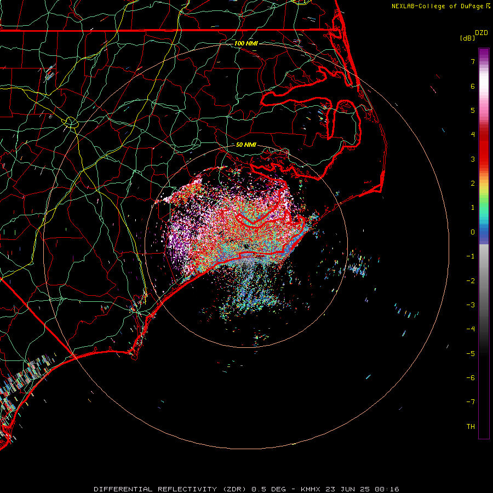This screenshot has height=493, width=493.
Task: Click the 0 scale value
Action: coord(473,232)
